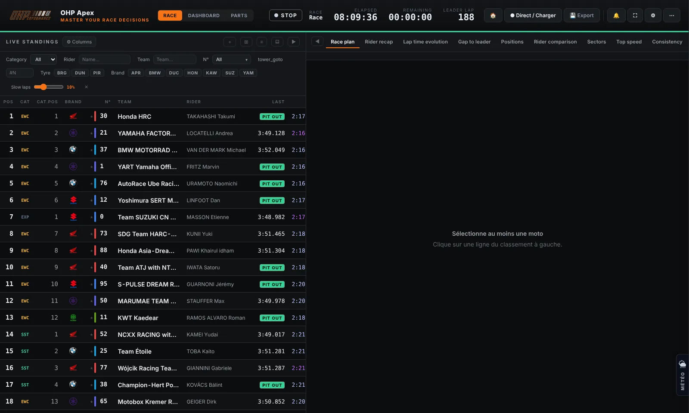Click PIT OUT badge for YART Yamaha
The width and height of the screenshot is (689, 413).
tap(272, 167)
